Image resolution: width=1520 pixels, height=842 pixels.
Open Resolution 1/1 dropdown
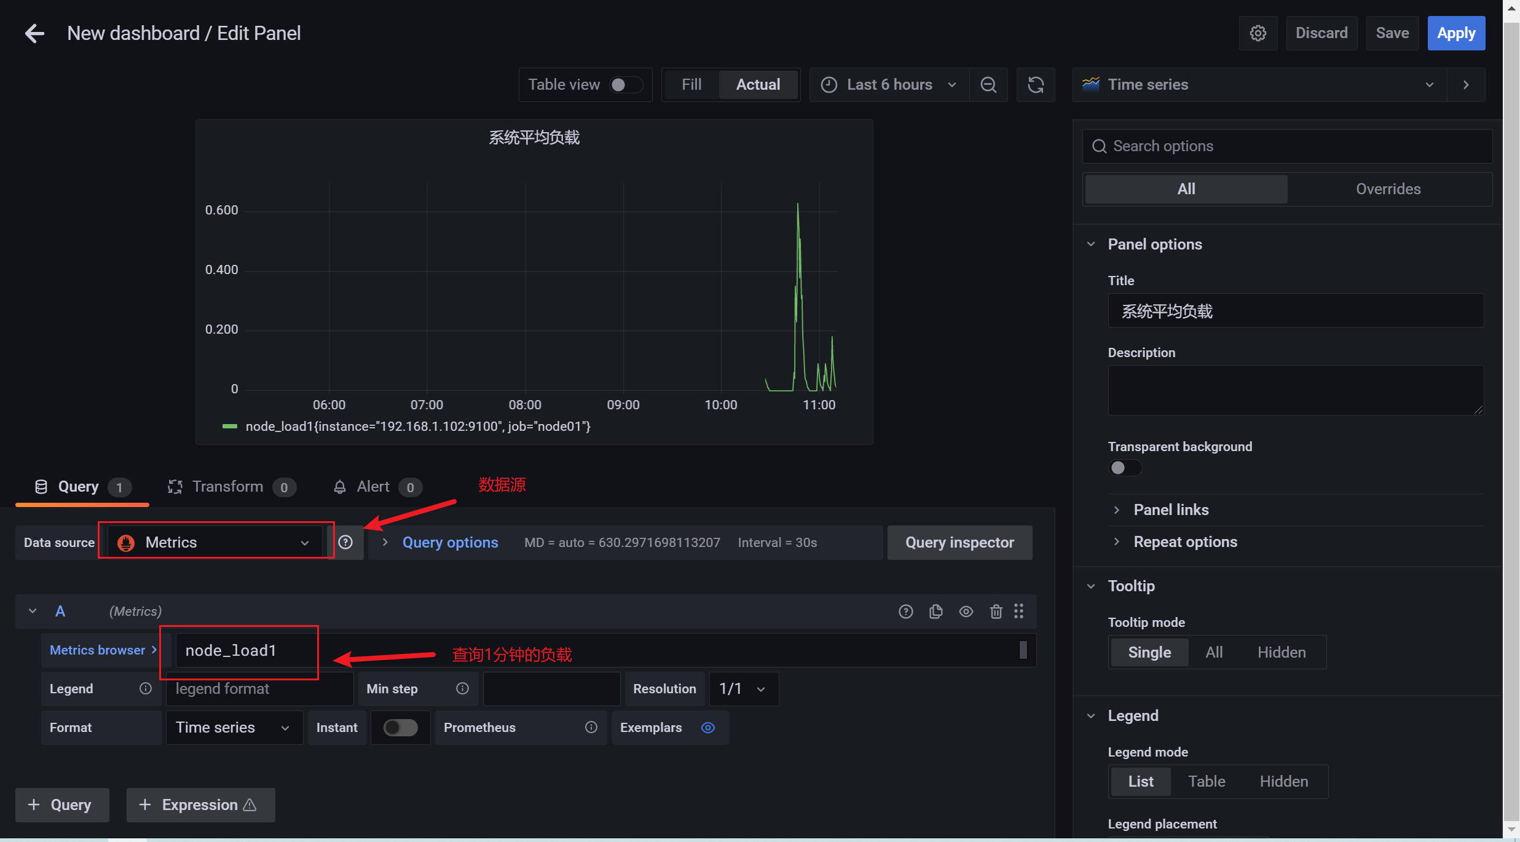point(744,688)
